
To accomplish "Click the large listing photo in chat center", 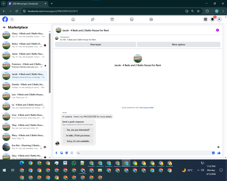I will click(138, 58).
